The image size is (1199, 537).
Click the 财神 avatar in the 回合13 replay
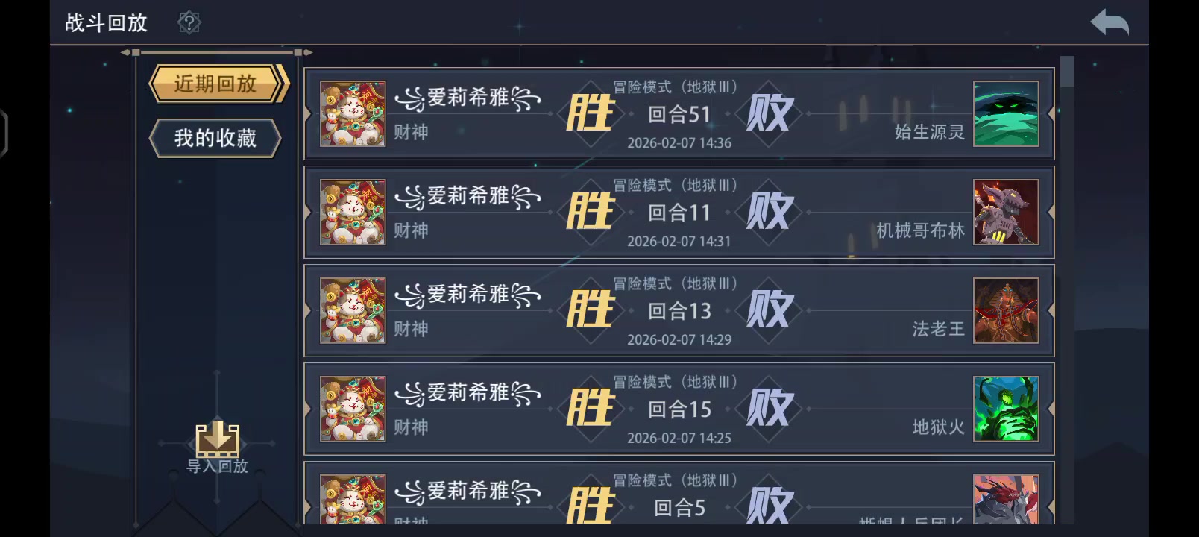point(353,311)
